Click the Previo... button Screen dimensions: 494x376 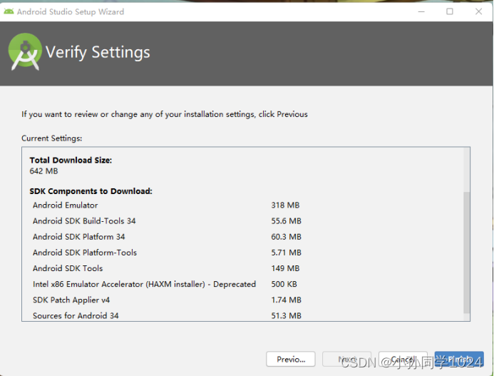pos(290,359)
